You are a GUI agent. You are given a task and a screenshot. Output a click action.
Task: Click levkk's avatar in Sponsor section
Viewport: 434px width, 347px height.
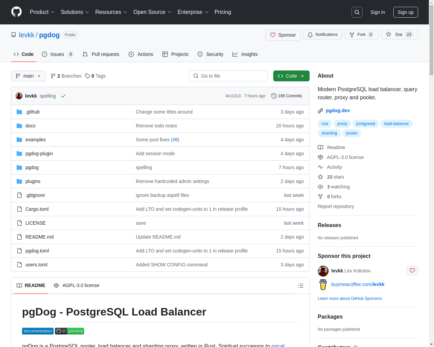tap(323, 271)
